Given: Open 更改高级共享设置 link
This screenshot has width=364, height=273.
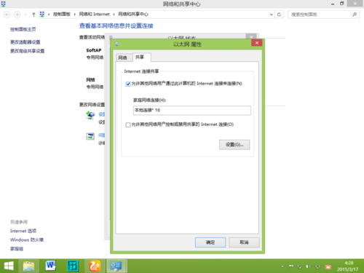Looking at the screenshot, I should pos(27,51).
